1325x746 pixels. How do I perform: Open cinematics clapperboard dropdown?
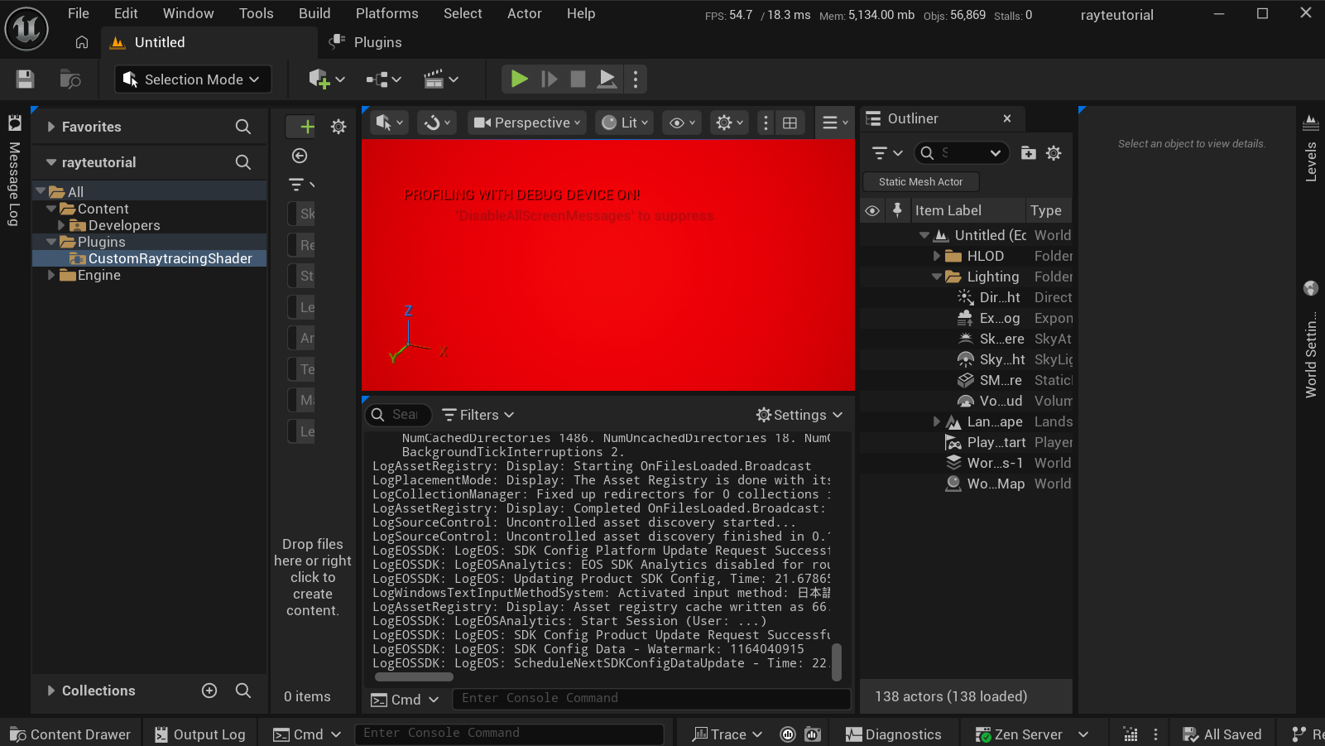click(x=440, y=79)
